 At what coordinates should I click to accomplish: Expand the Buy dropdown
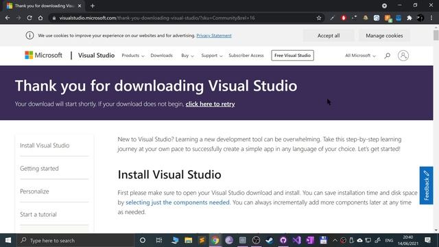[x=187, y=56]
